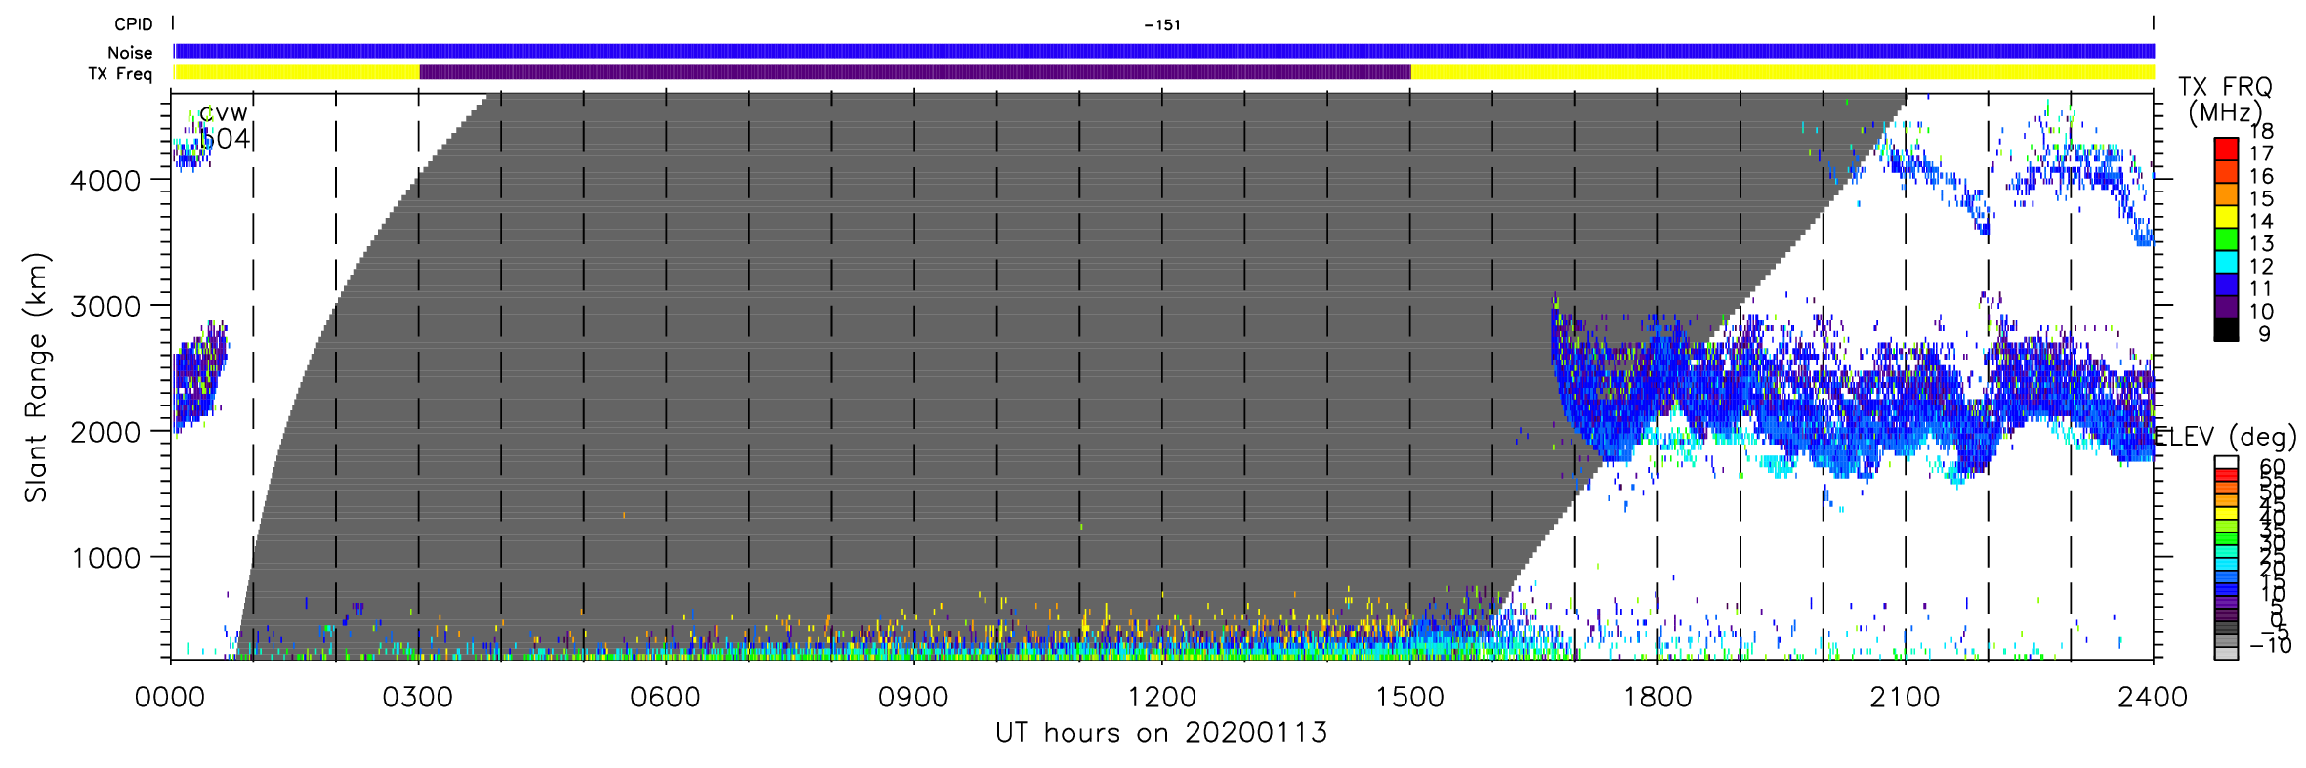Click the green swatch in TX FRQ colorbar
The image size is (2306, 768).
[x=2226, y=238]
